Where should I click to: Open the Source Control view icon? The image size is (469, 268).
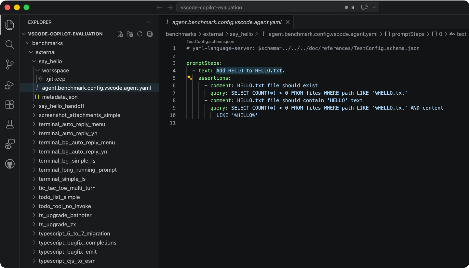[x=10, y=64]
